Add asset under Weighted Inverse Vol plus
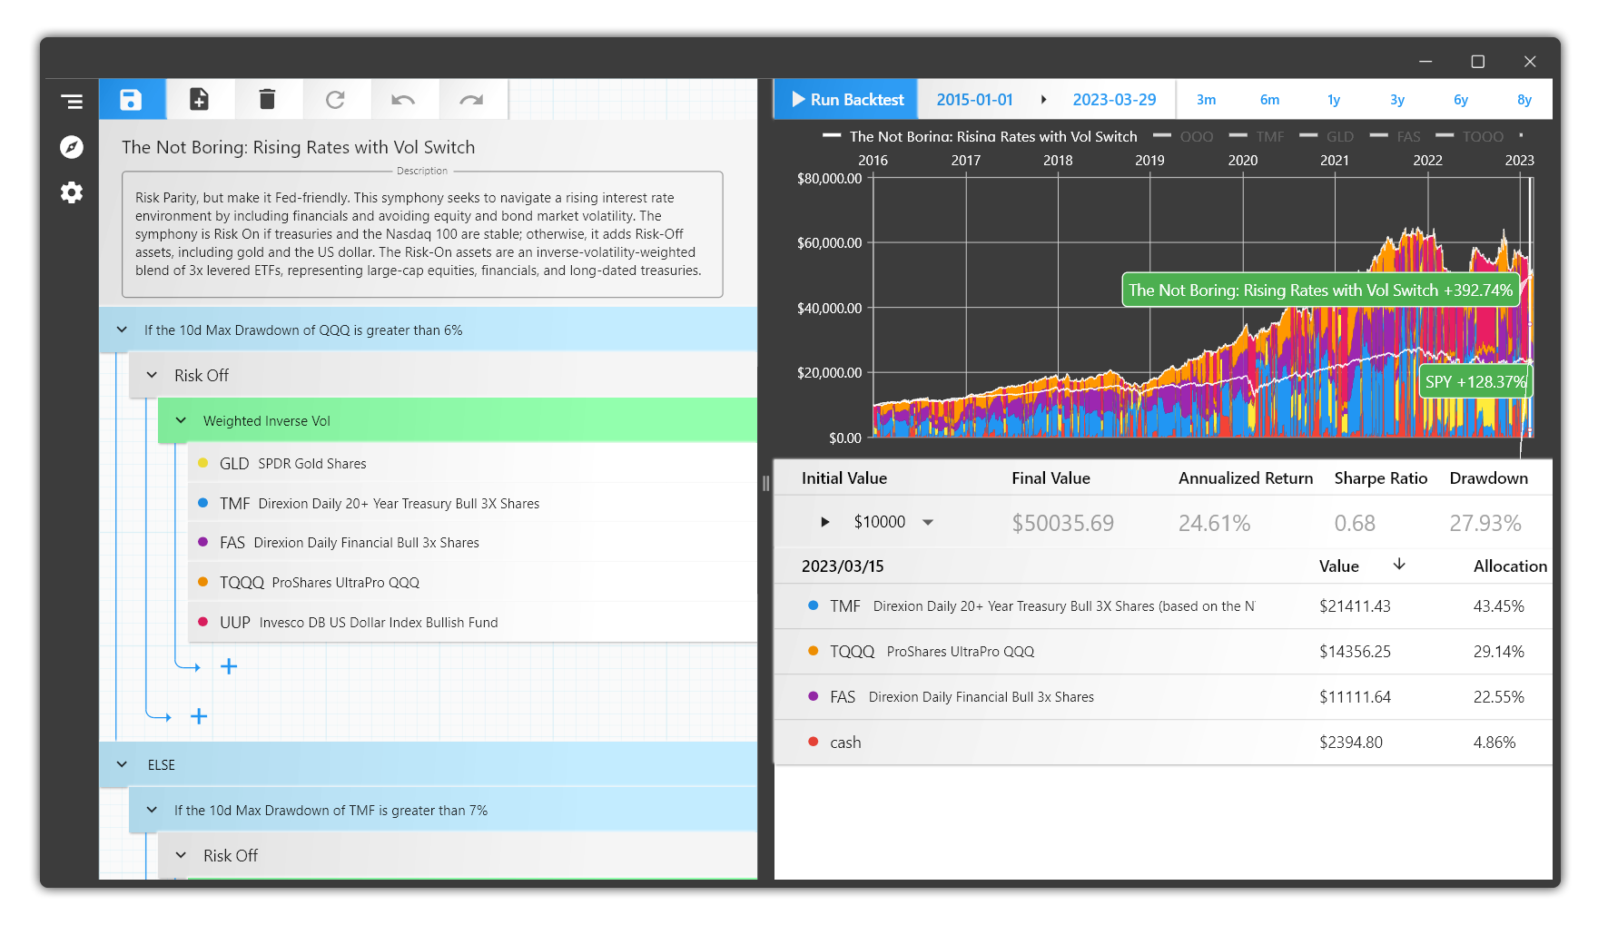Image resolution: width=1598 pixels, height=925 pixels. click(x=229, y=666)
